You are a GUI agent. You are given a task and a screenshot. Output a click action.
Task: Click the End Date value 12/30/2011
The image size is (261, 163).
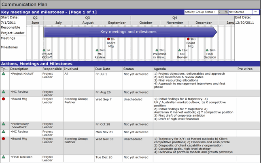[x=244, y=23]
